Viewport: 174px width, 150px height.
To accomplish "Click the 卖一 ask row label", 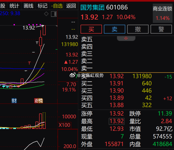I will pos(87,68).
